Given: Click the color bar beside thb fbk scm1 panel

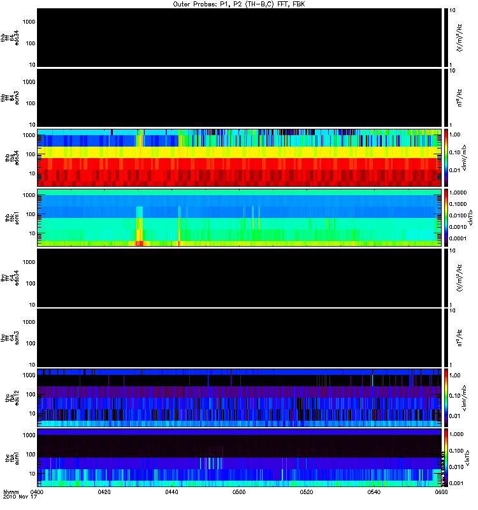Looking at the screenshot, I should click(445, 217).
